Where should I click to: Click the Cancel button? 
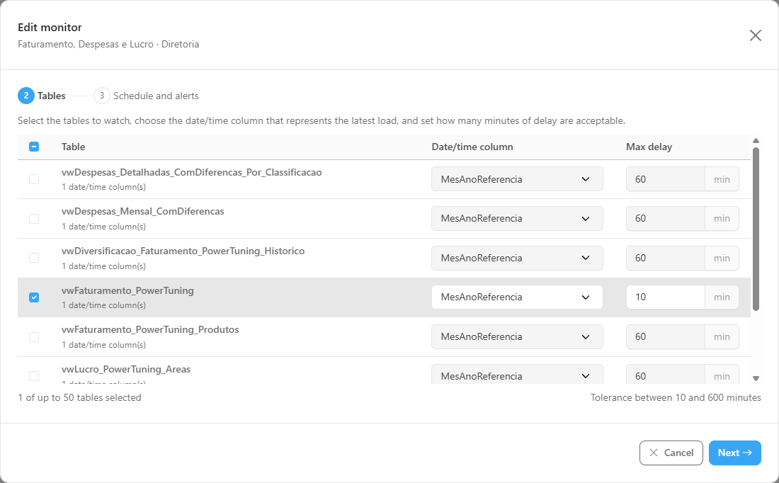(x=671, y=453)
